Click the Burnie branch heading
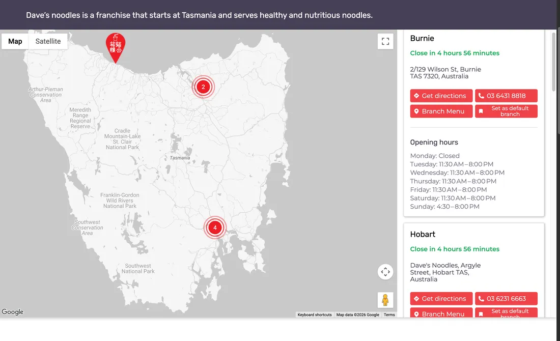This screenshot has width=560, height=341. point(422,39)
